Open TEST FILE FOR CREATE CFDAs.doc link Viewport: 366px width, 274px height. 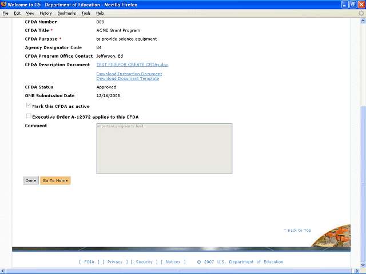coord(132,65)
